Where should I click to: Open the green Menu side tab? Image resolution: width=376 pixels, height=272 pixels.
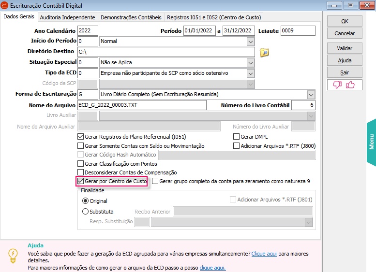371,142
